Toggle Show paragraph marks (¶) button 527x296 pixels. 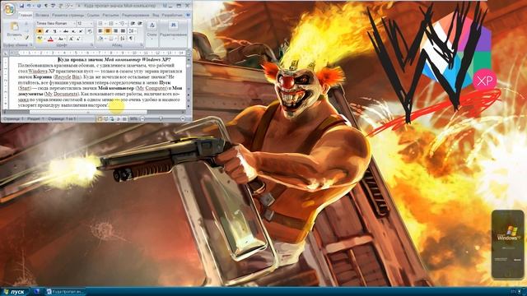pos(131,39)
